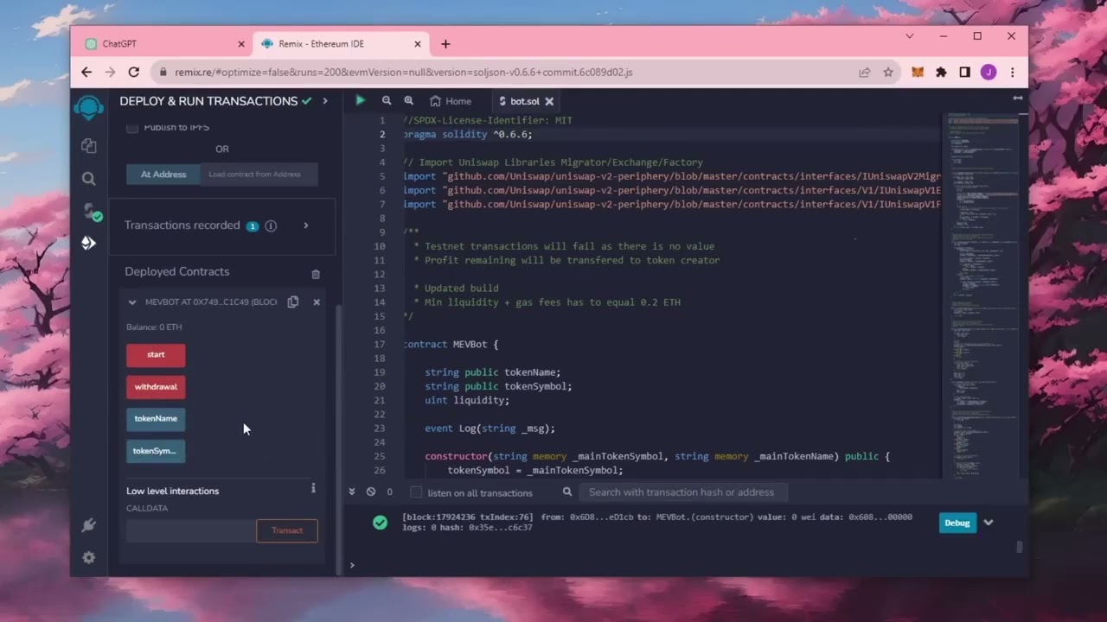Screen dimensions: 1107x622
Task: Open the Remix home logo icon
Action: tap(88, 107)
